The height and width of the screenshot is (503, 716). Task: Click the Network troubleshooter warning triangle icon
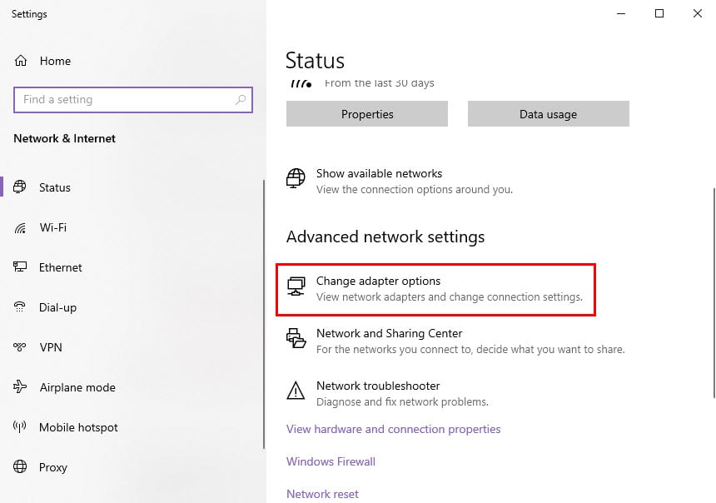click(296, 391)
